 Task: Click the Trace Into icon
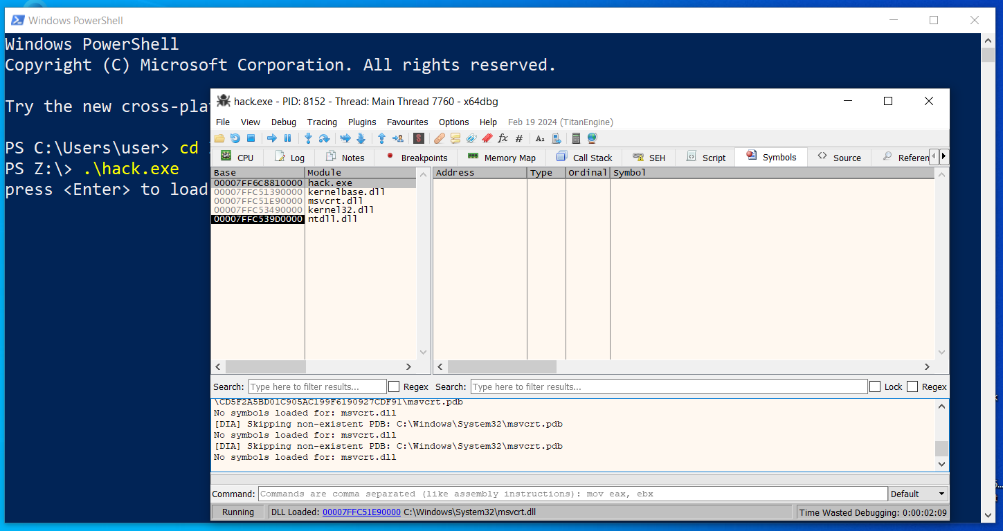[345, 138]
